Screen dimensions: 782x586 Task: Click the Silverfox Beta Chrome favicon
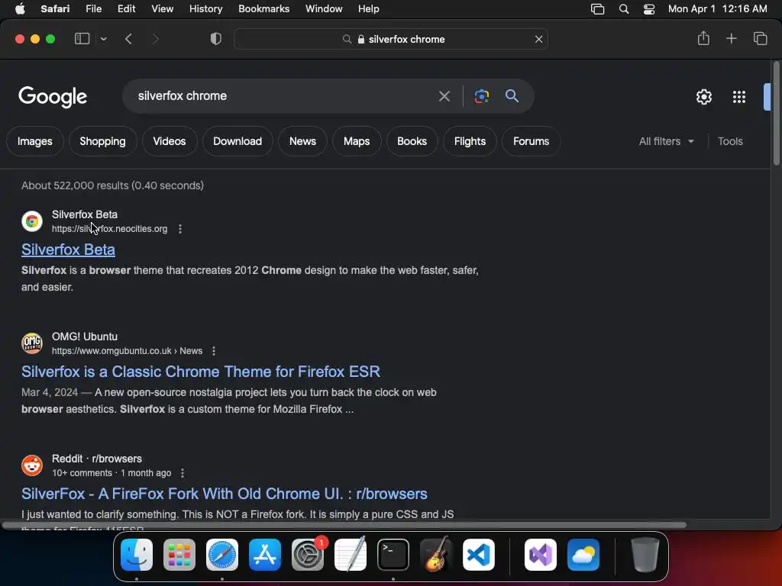point(32,221)
